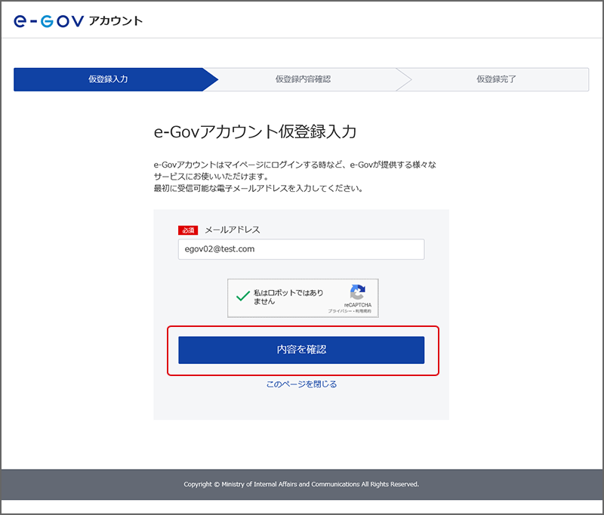The image size is (604, 515).
Task: Click the 内容を確認 button
Action: (301, 350)
